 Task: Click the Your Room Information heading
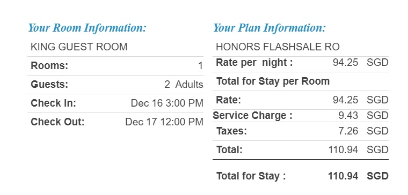(88, 28)
